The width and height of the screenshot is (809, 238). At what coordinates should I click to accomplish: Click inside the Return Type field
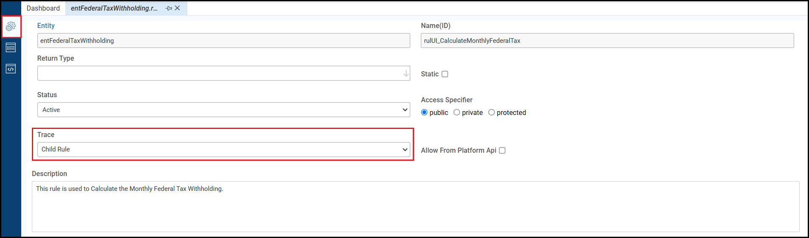point(219,73)
